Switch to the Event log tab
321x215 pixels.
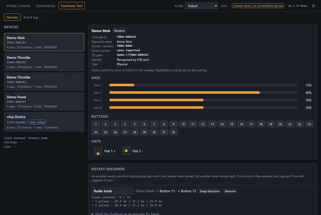[x=31, y=17]
